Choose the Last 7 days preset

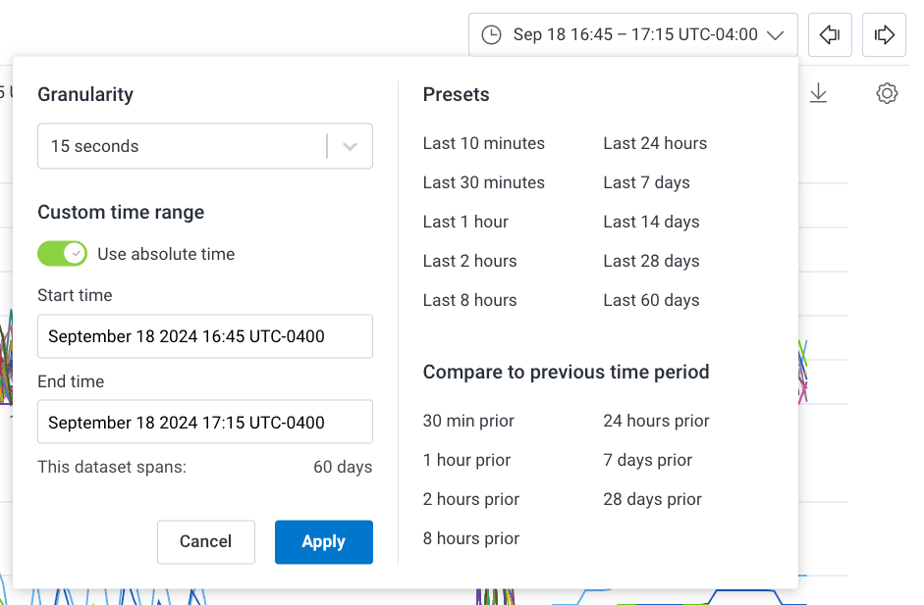click(646, 182)
